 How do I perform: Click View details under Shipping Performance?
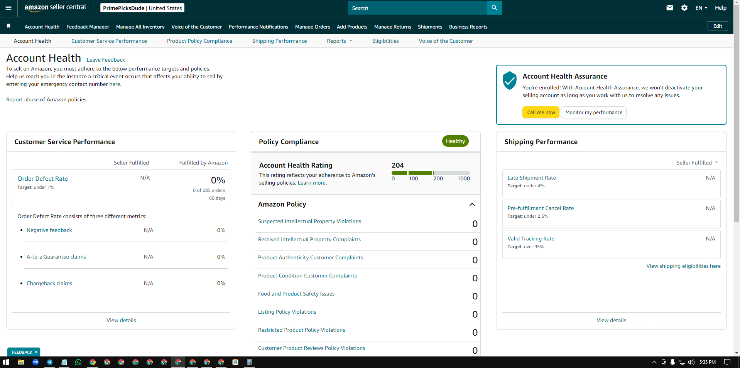tap(611, 320)
